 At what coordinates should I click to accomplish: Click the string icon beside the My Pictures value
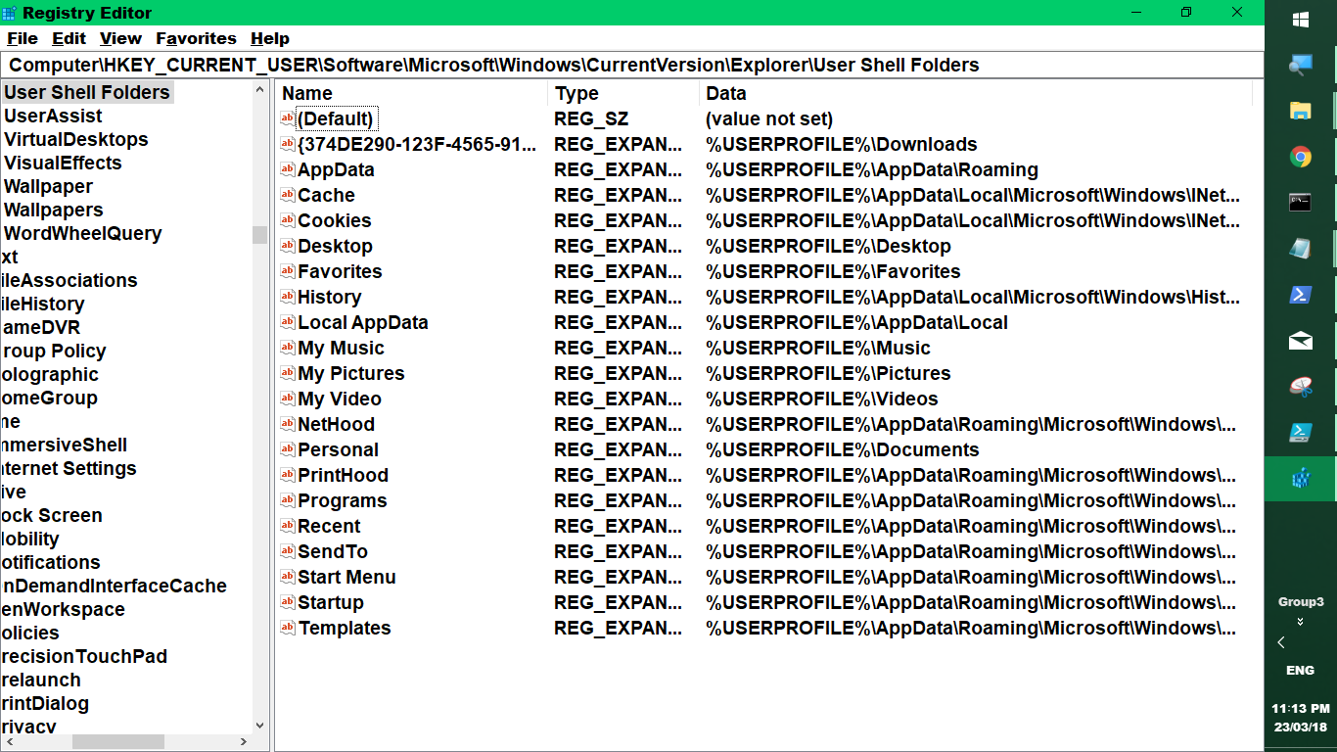click(x=288, y=373)
